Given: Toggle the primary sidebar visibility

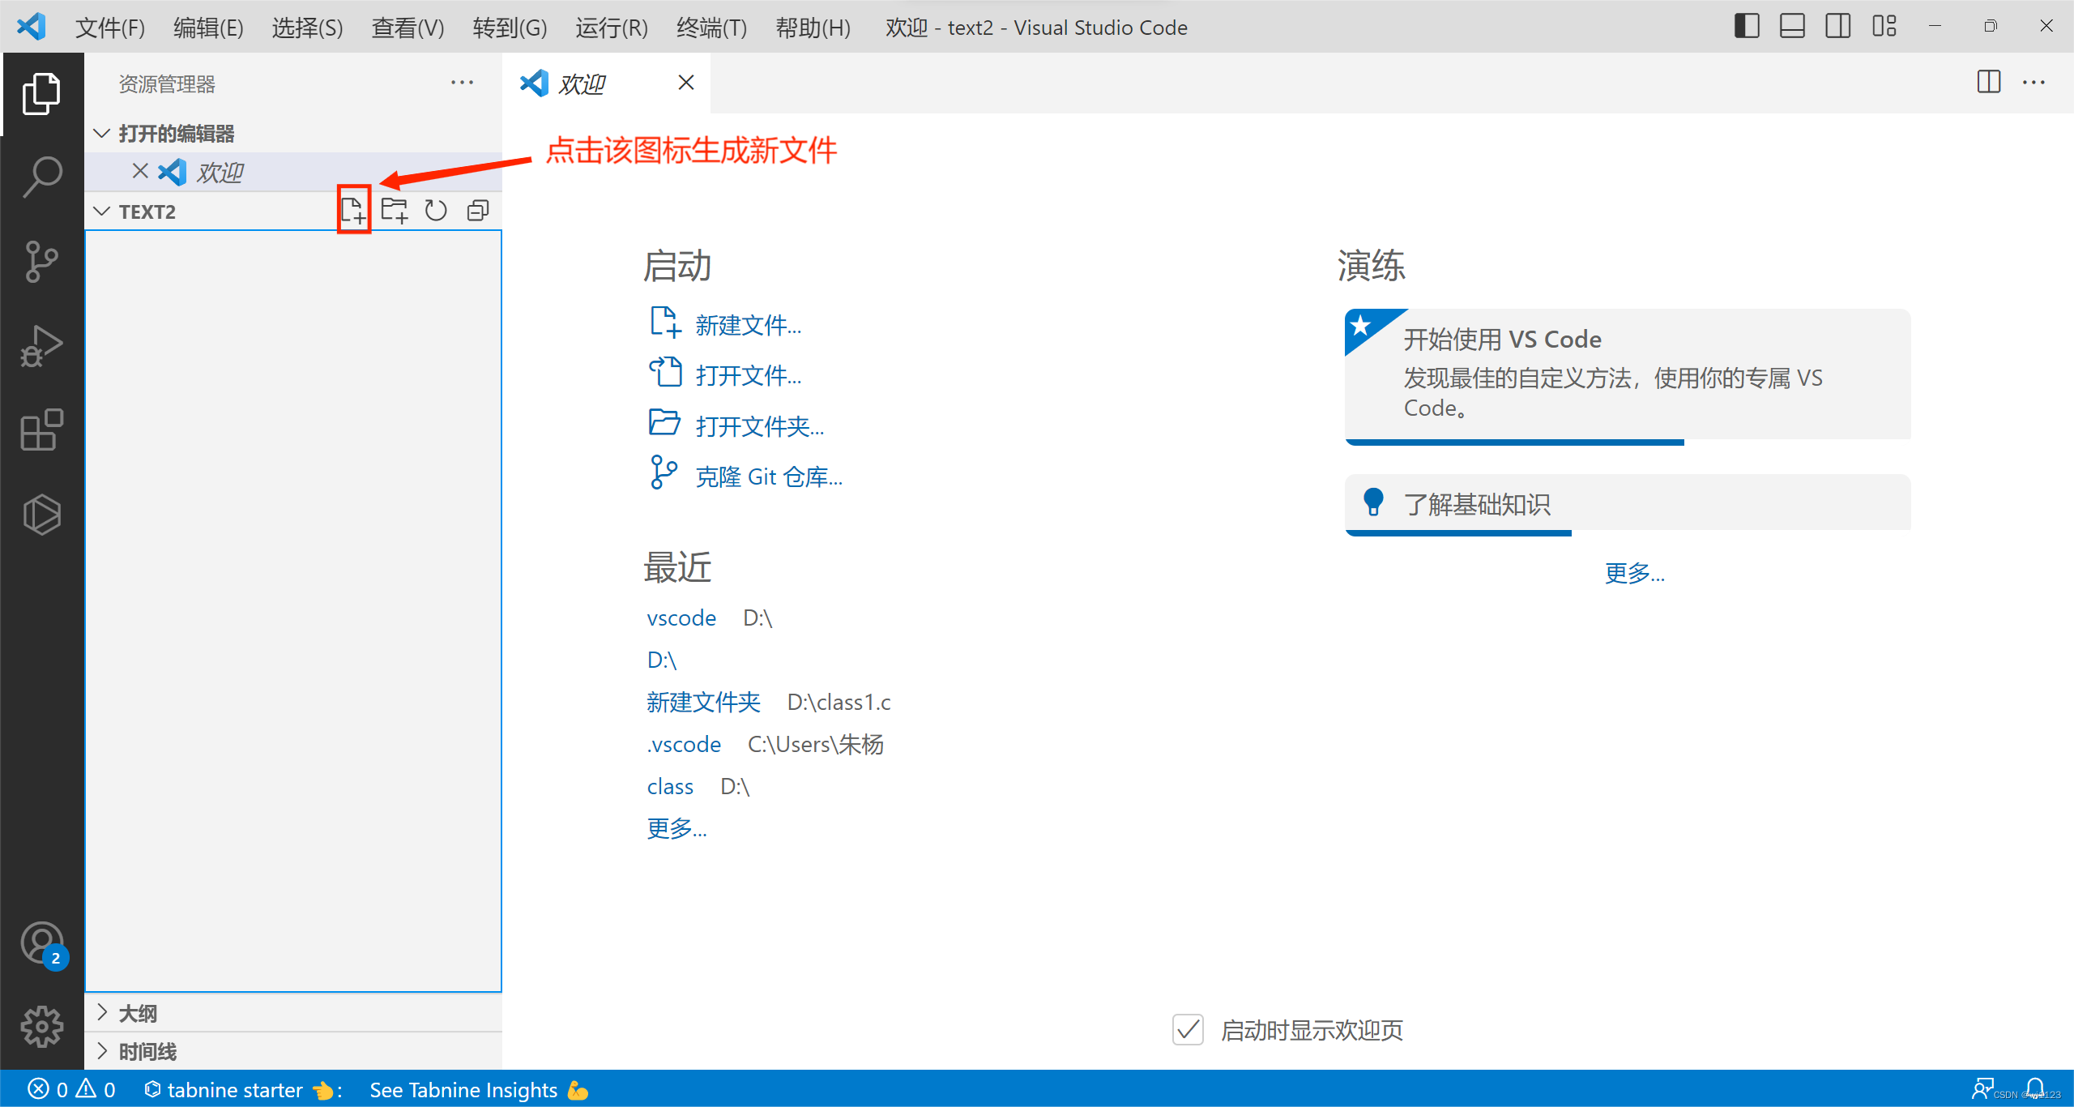Looking at the screenshot, I should click(x=1746, y=26).
